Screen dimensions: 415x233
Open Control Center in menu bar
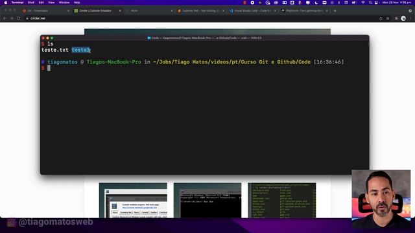[x=376, y=3]
